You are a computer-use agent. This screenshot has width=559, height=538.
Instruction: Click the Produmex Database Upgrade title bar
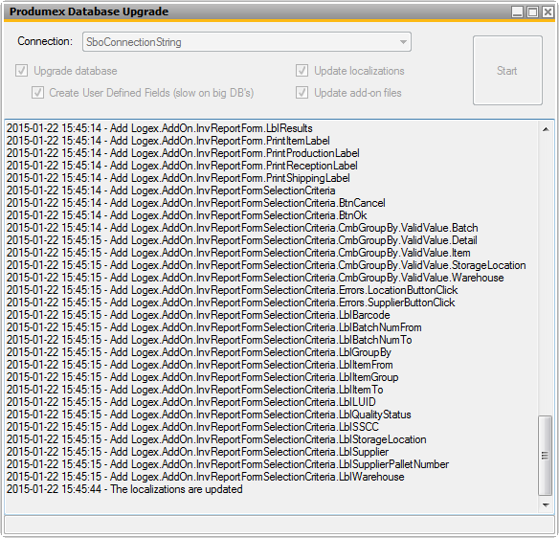tap(257, 11)
